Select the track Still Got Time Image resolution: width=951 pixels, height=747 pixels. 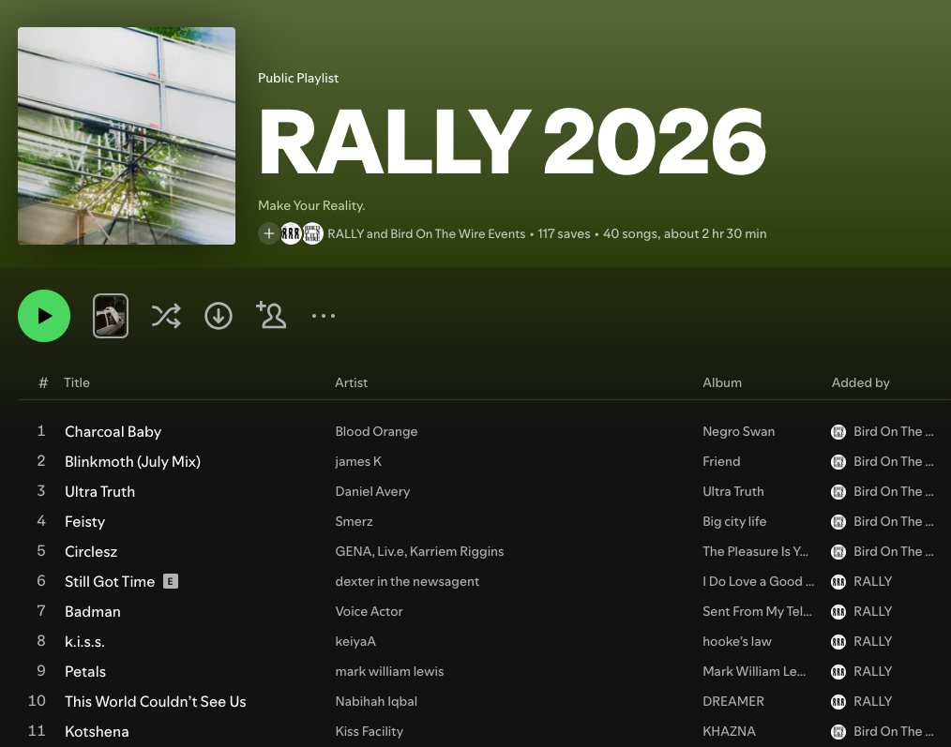point(110,581)
